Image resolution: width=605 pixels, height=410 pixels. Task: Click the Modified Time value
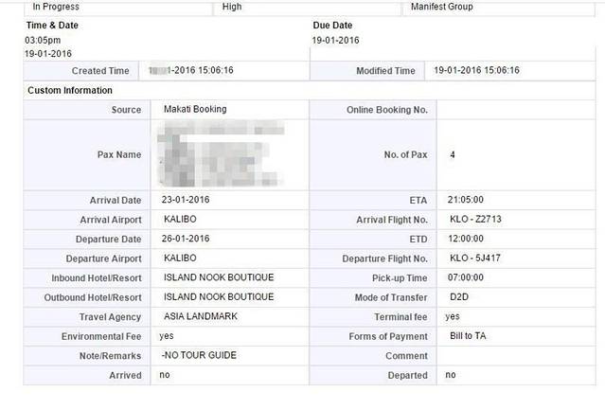point(476,71)
